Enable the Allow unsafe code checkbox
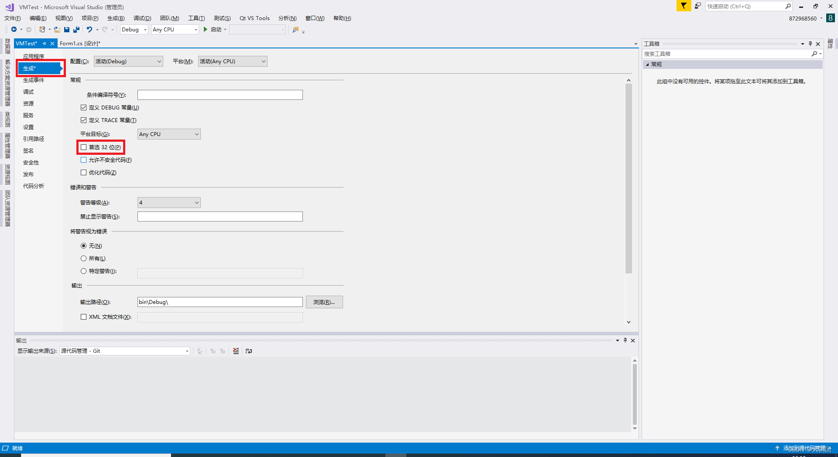 click(83, 160)
